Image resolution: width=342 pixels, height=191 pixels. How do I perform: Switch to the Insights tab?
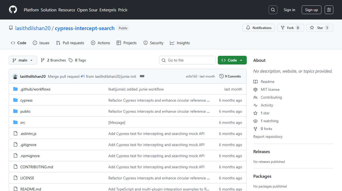tap(180, 43)
